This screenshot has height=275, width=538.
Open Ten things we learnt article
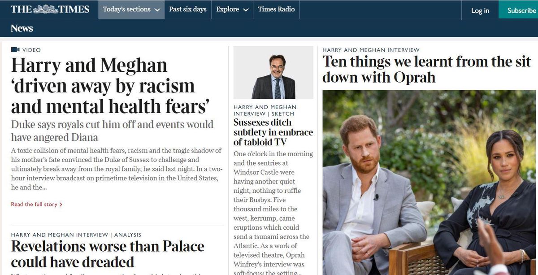click(427, 69)
